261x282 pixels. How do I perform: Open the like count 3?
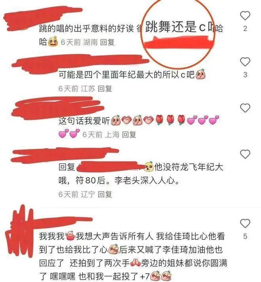click(x=245, y=75)
